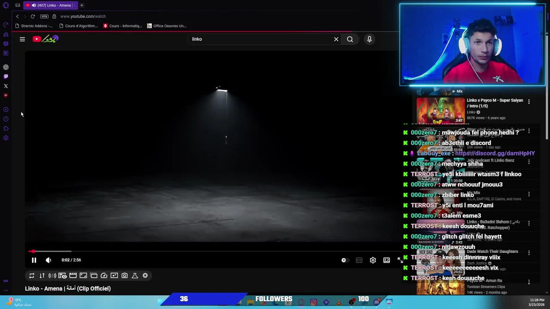The image size is (550, 309).
Task: Open X (Twitter) in Opera sidebar
Action: [x=6, y=86]
